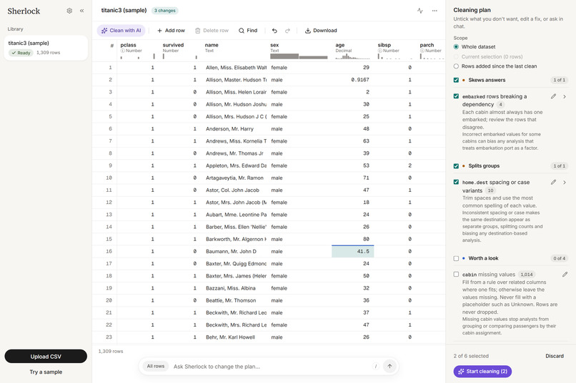Click age cell 0.9167
This screenshot has width=576, height=383.
(352, 80)
